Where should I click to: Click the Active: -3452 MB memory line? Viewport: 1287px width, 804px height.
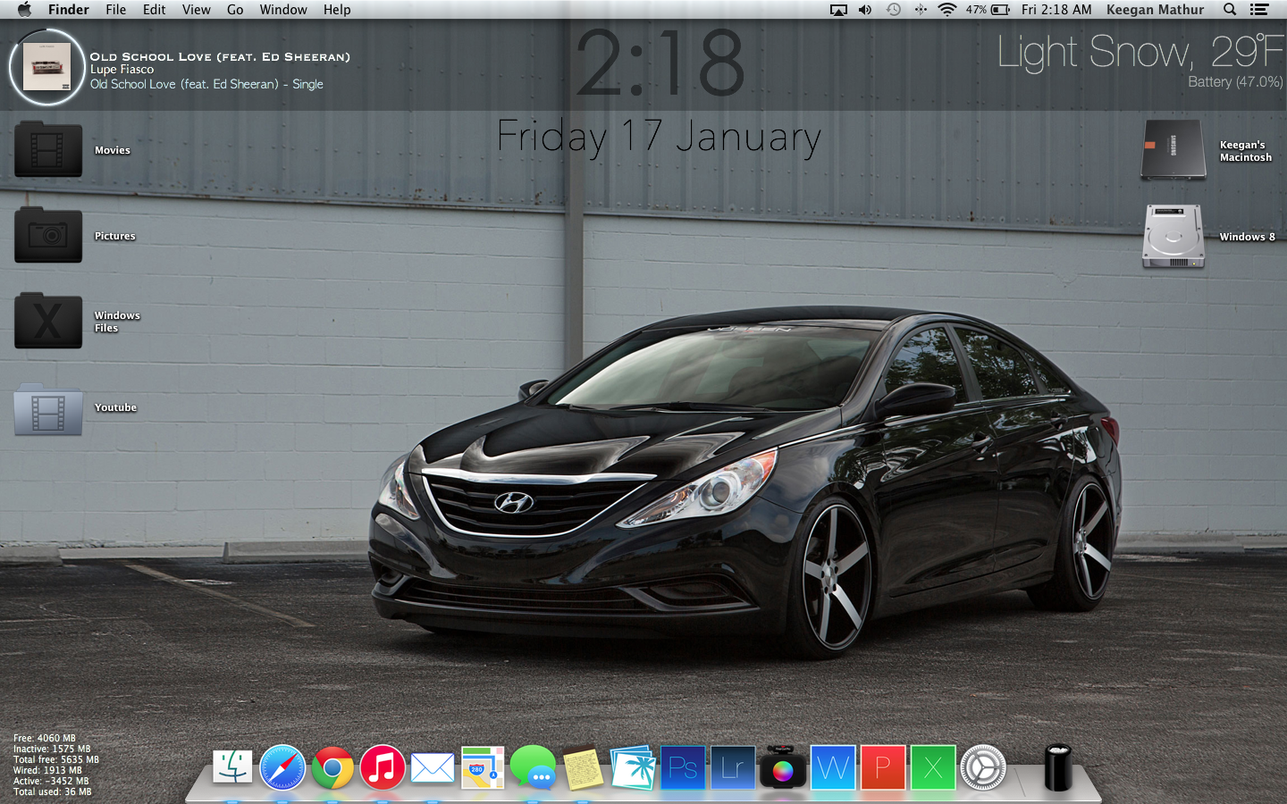(x=51, y=781)
